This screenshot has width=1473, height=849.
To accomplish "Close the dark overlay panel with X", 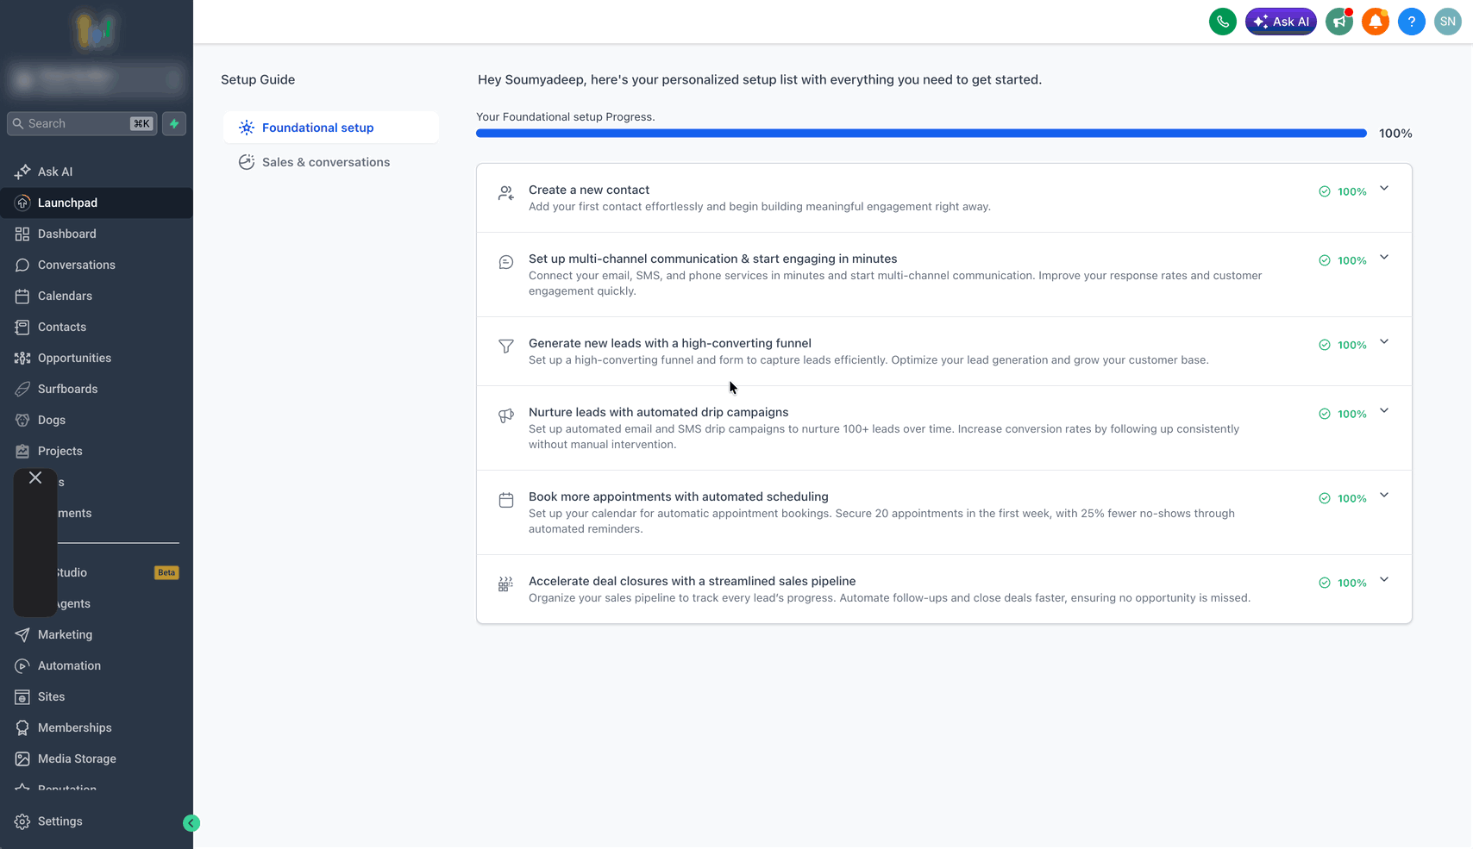I will pos(35,478).
